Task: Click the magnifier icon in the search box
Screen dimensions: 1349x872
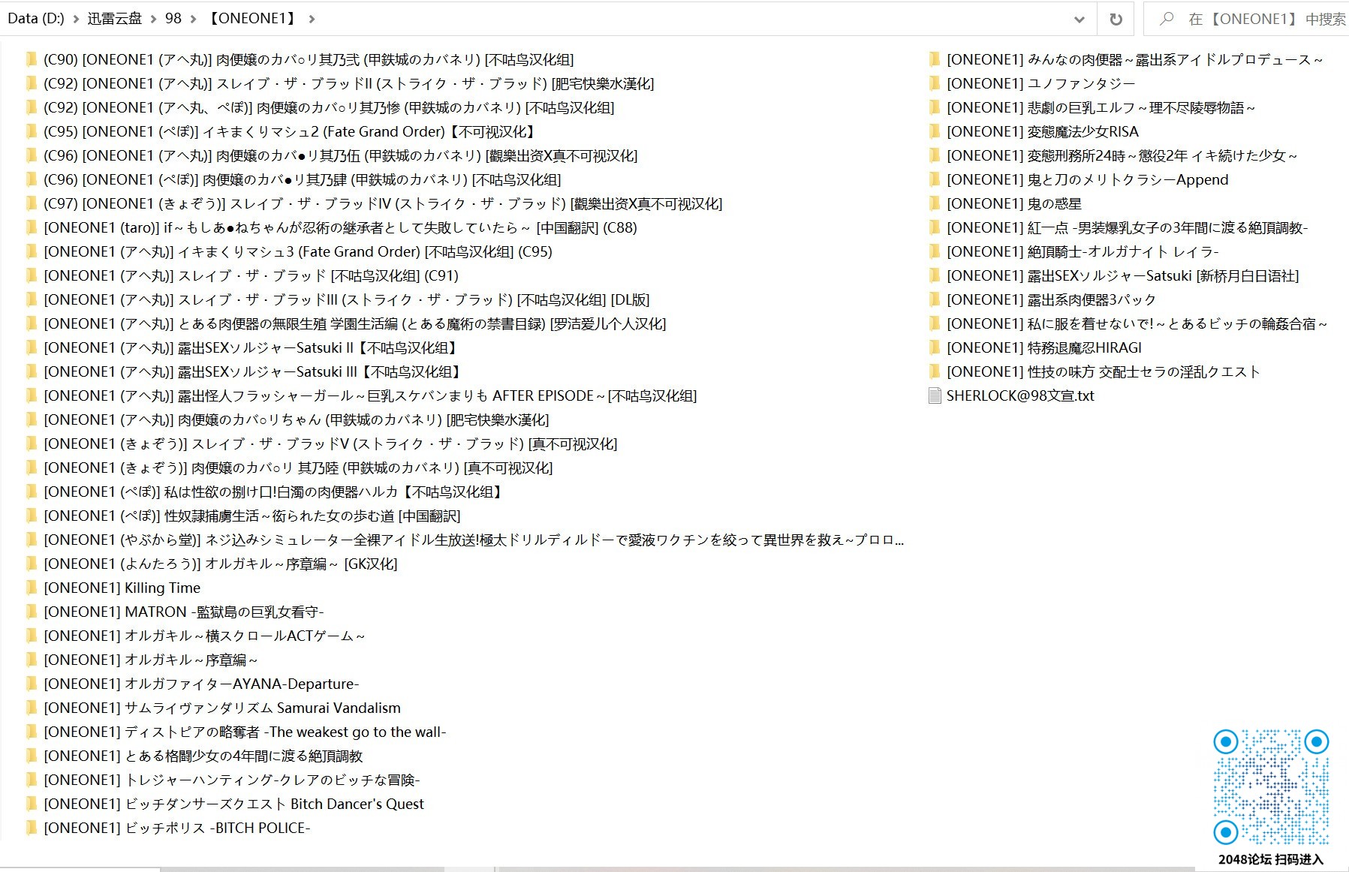Action: pos(1167,19)
